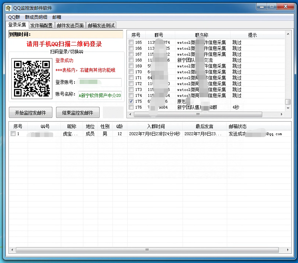Screen dimensions: 298x263
Task: Maximize the QQ监控发邮件软件 window
Action: [x=272, y=7]
